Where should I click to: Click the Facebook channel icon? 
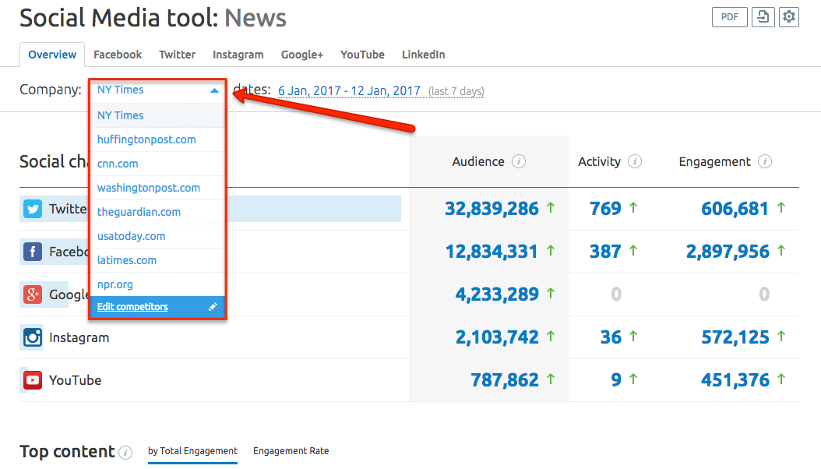point(32,251)
